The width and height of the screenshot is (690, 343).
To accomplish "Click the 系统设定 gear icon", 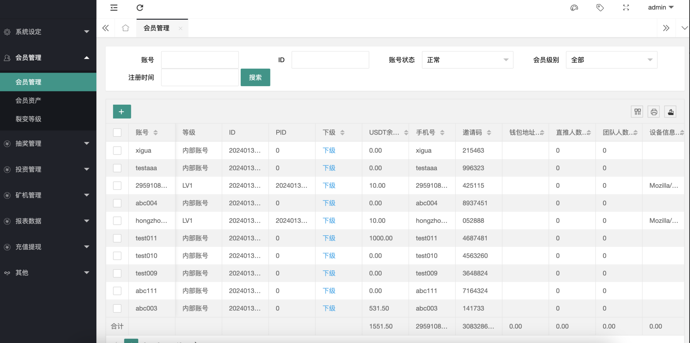I will click(7, 32).
